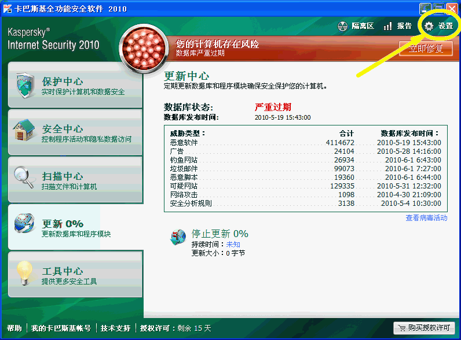The image size is (461, 340).
Task: Select the 更新 0% tab
Action: click(x=75, y=227)
